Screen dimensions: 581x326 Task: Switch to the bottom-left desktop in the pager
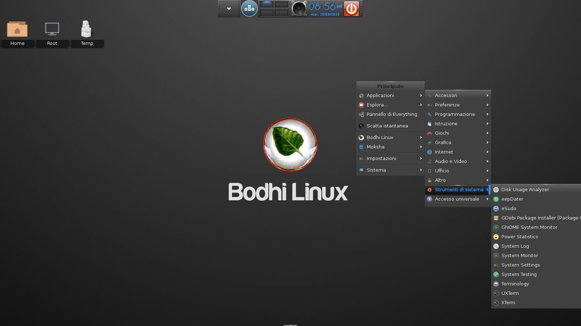pos(266,13)
